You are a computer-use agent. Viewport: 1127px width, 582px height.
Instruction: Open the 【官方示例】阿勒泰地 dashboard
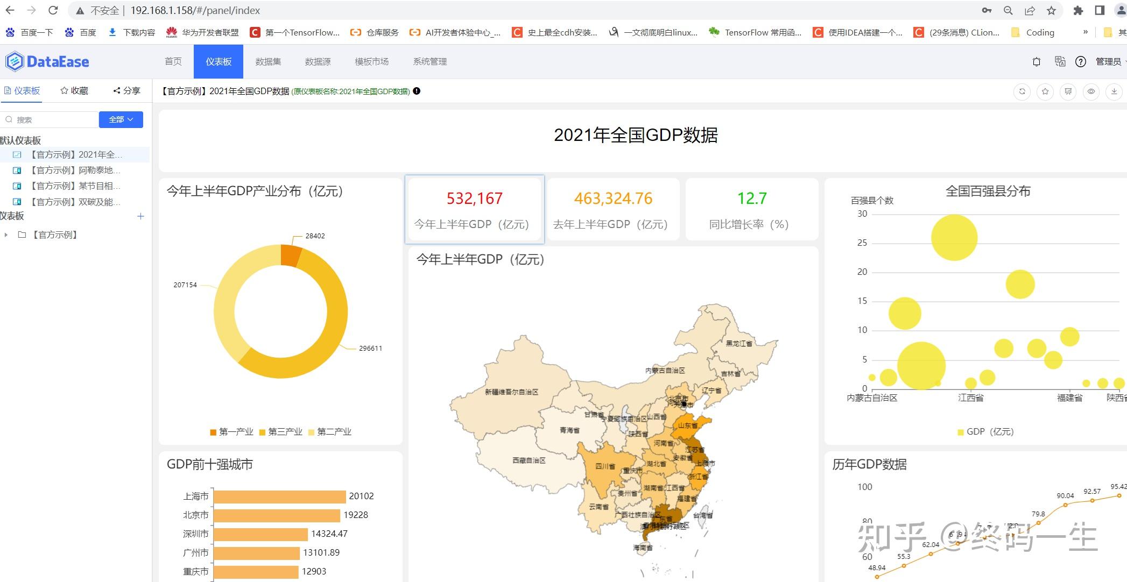74,171
